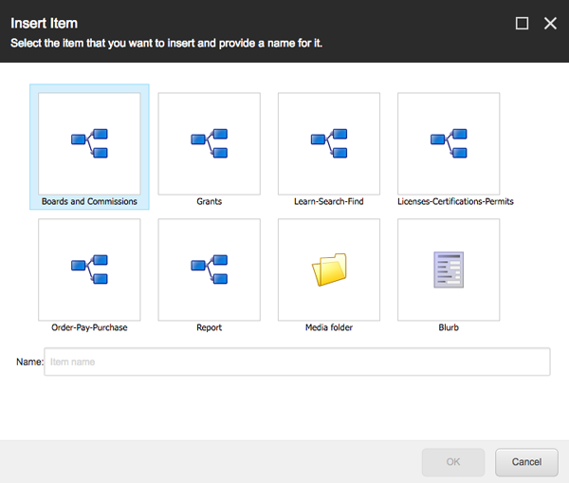Click the "Boards and Commissions" text label

tap(89, 201)
